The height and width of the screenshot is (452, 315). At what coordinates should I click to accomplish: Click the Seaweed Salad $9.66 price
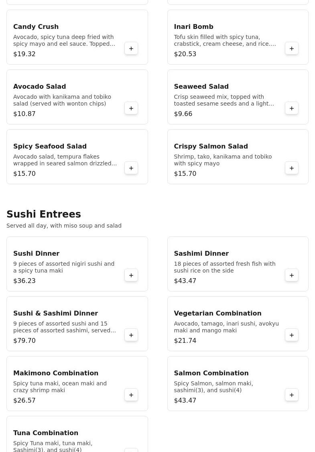[x=183, y=114]
